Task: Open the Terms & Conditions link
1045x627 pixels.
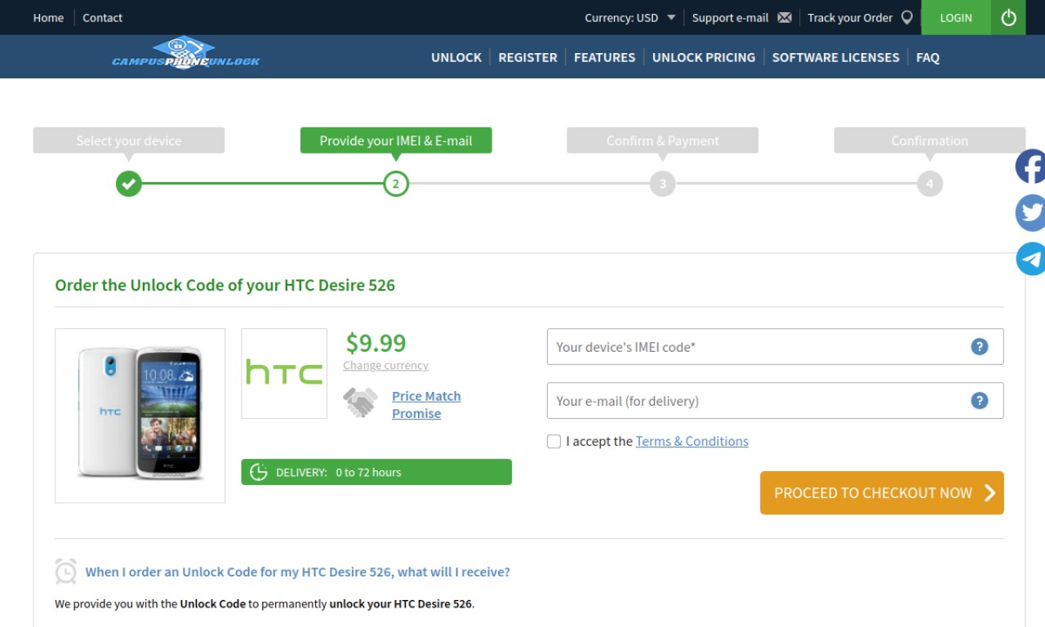Action: coord(692,441)
